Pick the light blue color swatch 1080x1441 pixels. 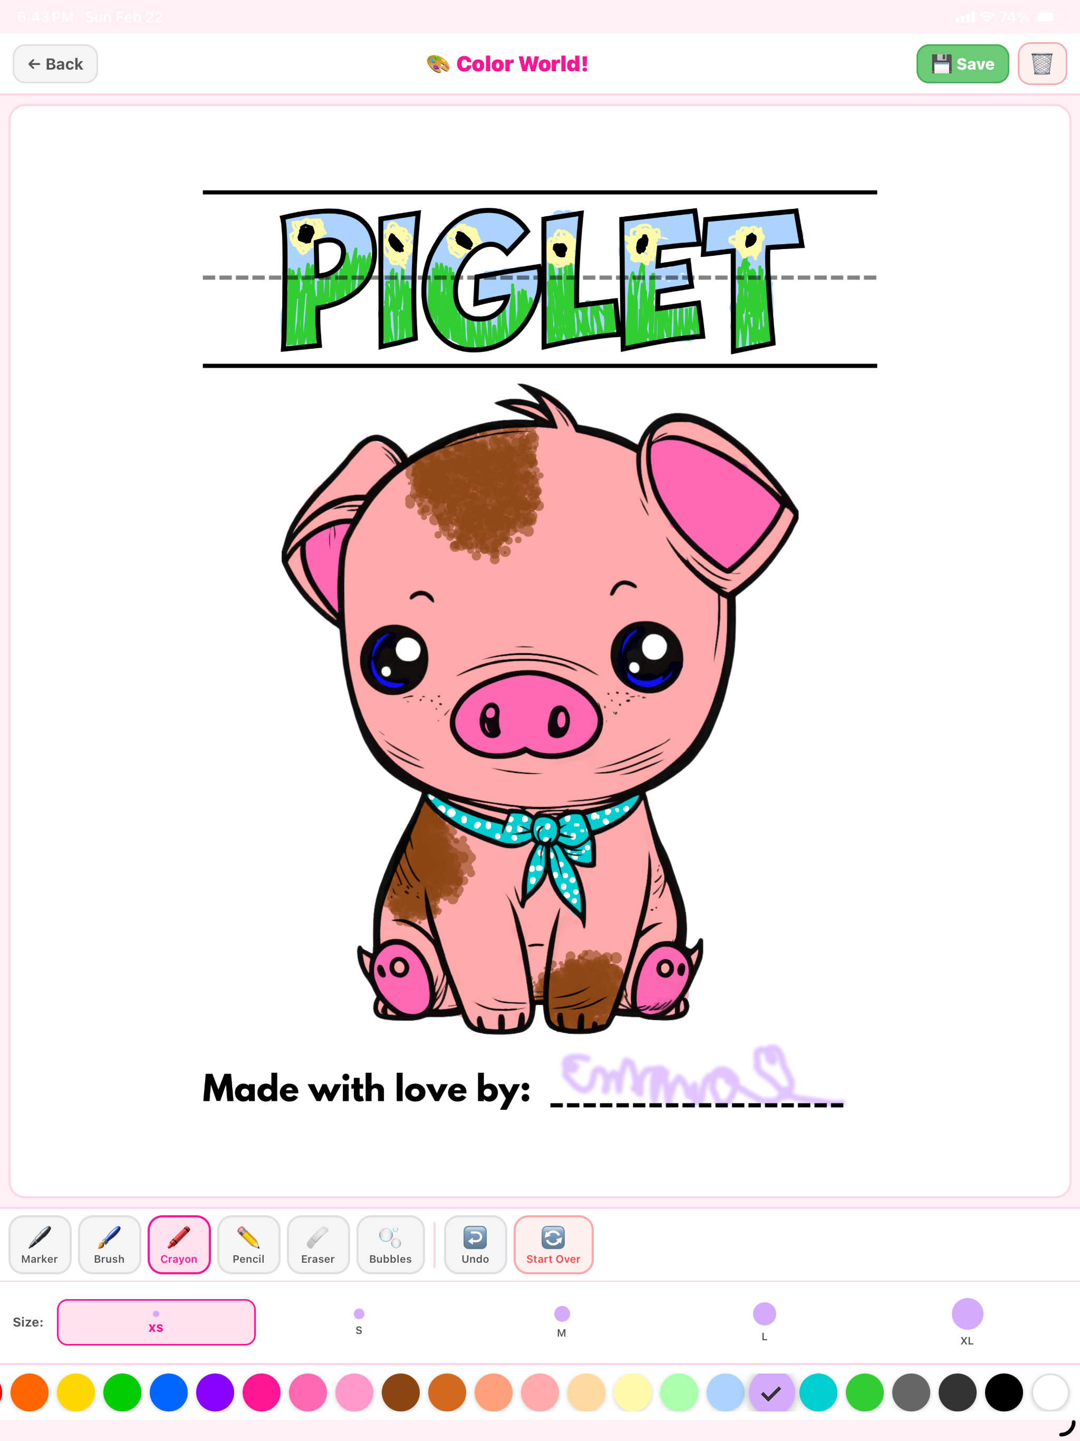[x=726, y=1392]
